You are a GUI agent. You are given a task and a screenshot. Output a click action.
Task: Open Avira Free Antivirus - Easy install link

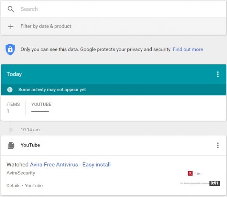pos(70,165)
